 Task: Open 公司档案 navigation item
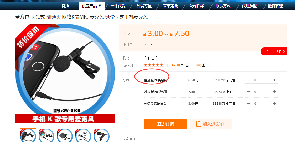(x=197, y=6)
